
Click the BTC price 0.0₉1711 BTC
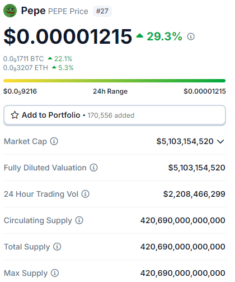(x=23, y=60)
